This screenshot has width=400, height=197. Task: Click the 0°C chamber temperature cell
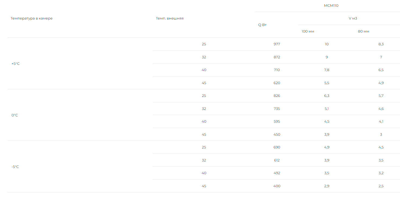point(15,115)
